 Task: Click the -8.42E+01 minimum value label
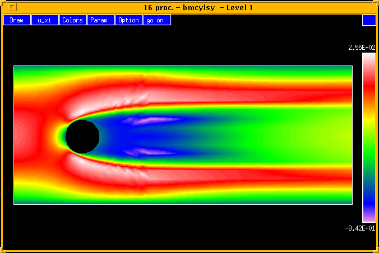point(362,228)
